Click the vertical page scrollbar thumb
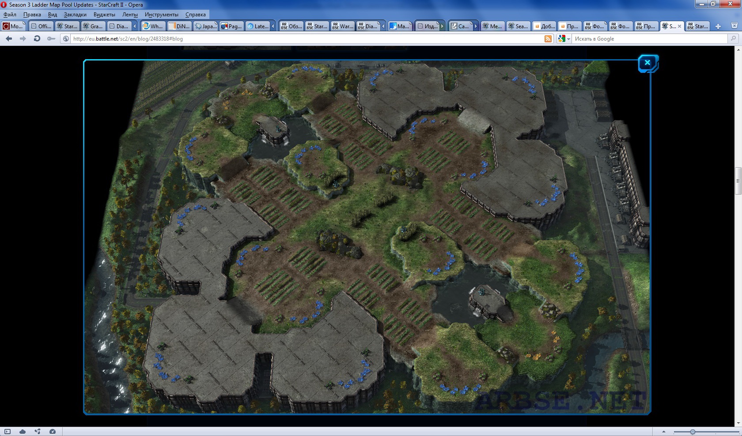742x436 pixels. 738,181
